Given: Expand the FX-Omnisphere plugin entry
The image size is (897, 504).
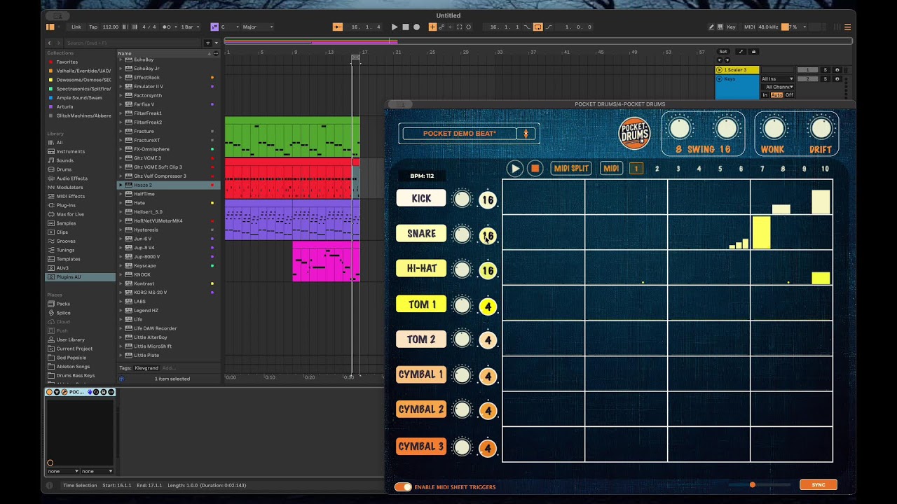Looking at the screenshot, I should point(121,149).
